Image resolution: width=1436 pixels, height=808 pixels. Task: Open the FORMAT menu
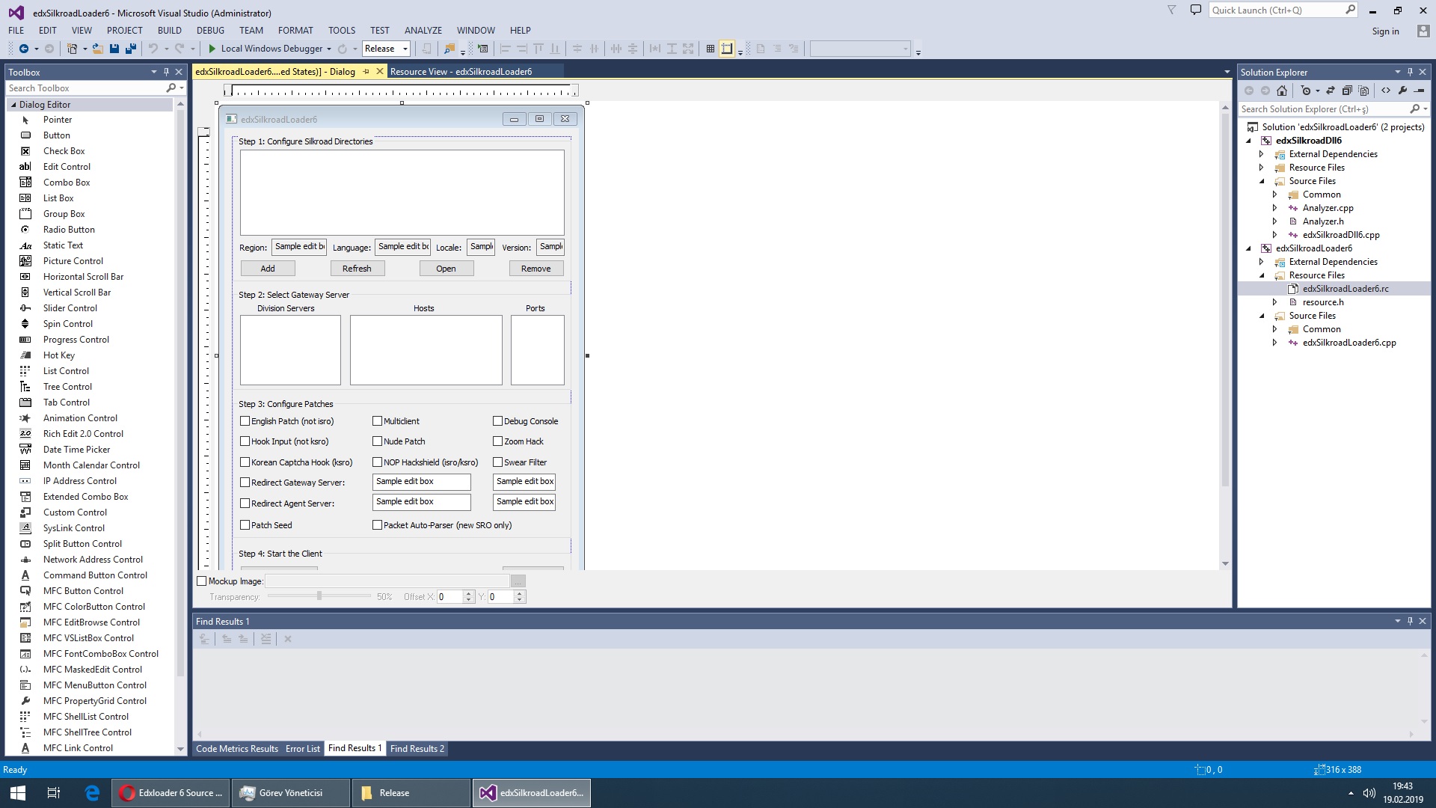click(295, 31)
